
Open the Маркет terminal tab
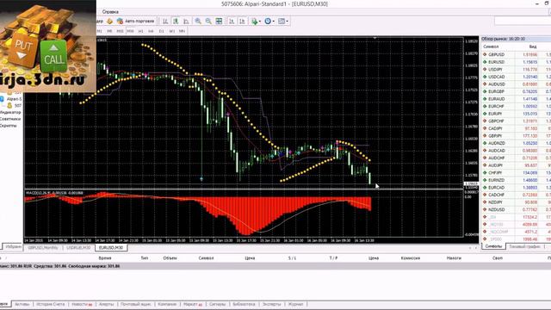[193, 304]
